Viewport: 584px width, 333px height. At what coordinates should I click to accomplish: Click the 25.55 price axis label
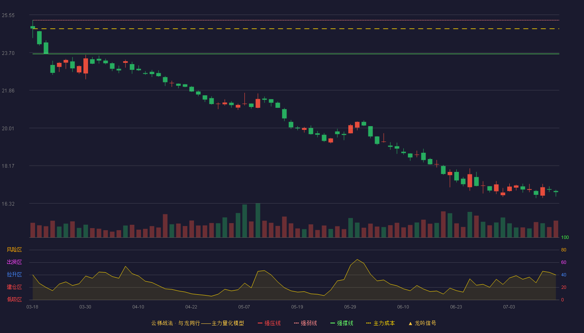[8, 15]
